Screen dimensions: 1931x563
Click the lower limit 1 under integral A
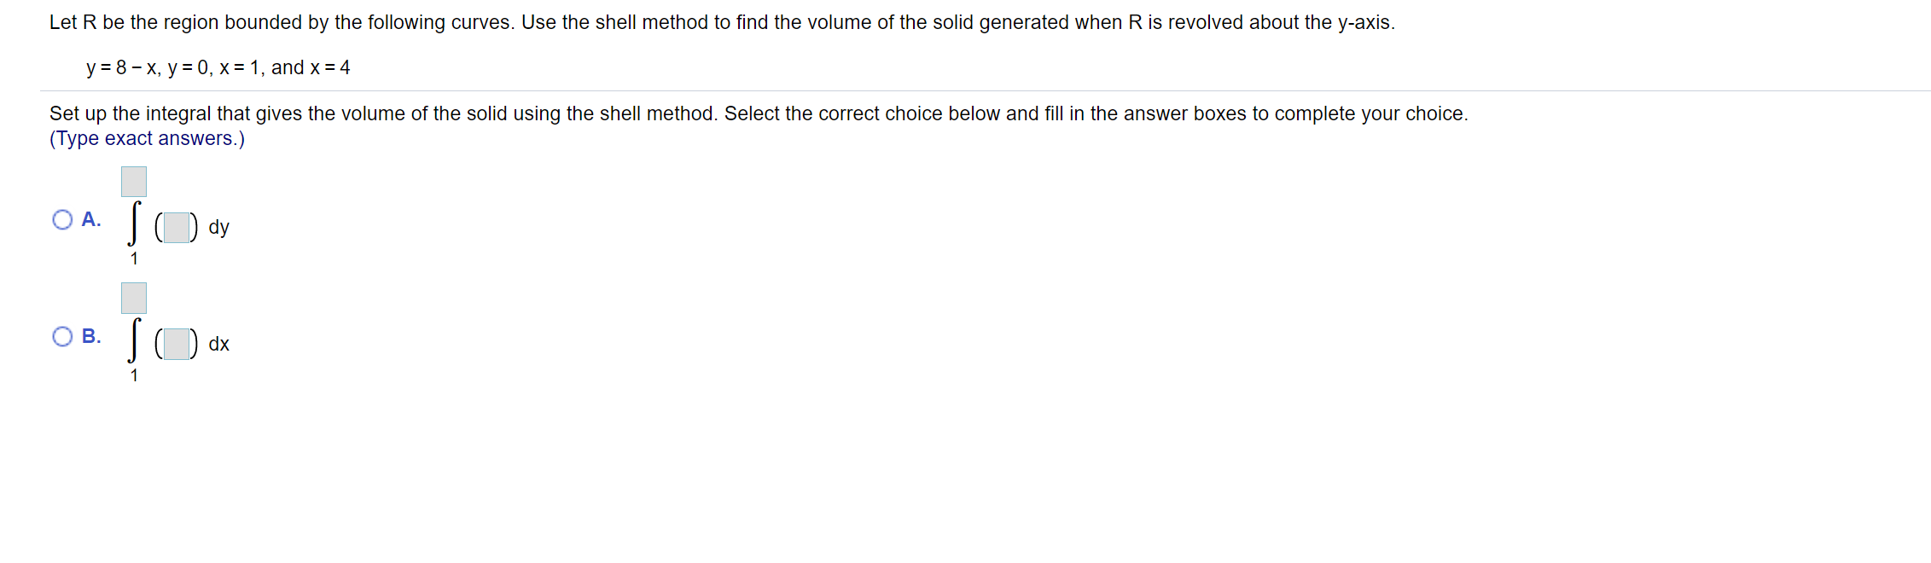point(134,258)
